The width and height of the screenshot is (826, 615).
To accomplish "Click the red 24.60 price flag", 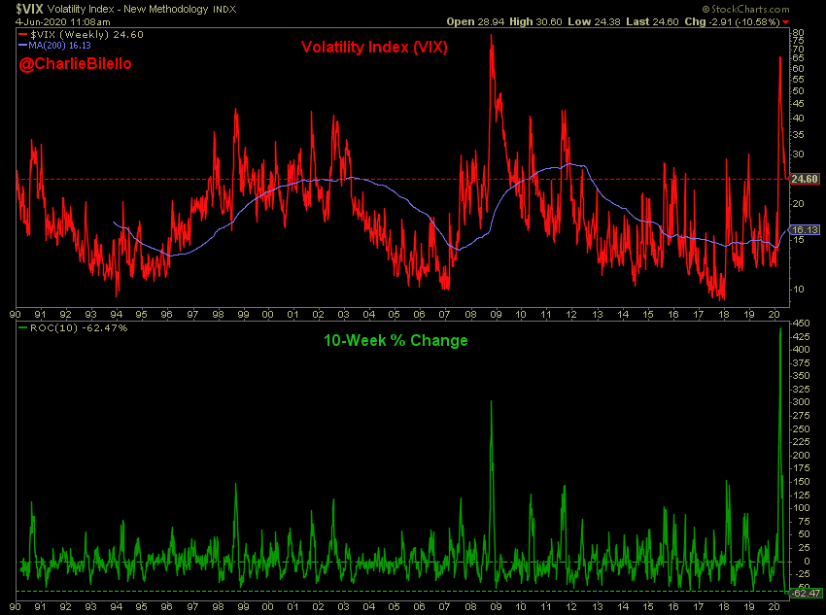I will [808, 180].
